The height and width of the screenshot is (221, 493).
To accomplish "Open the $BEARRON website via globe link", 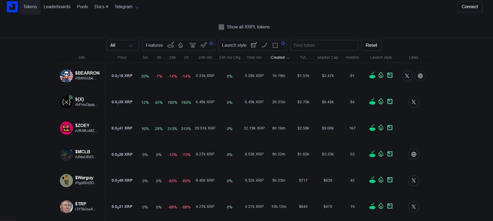I will point(420,75).
